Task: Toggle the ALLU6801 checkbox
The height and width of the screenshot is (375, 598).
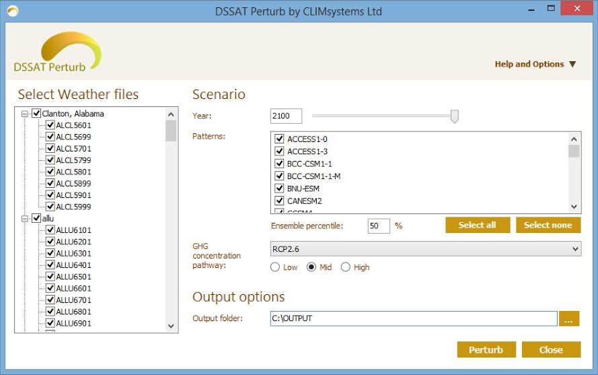Action: [x=50, y=311]
